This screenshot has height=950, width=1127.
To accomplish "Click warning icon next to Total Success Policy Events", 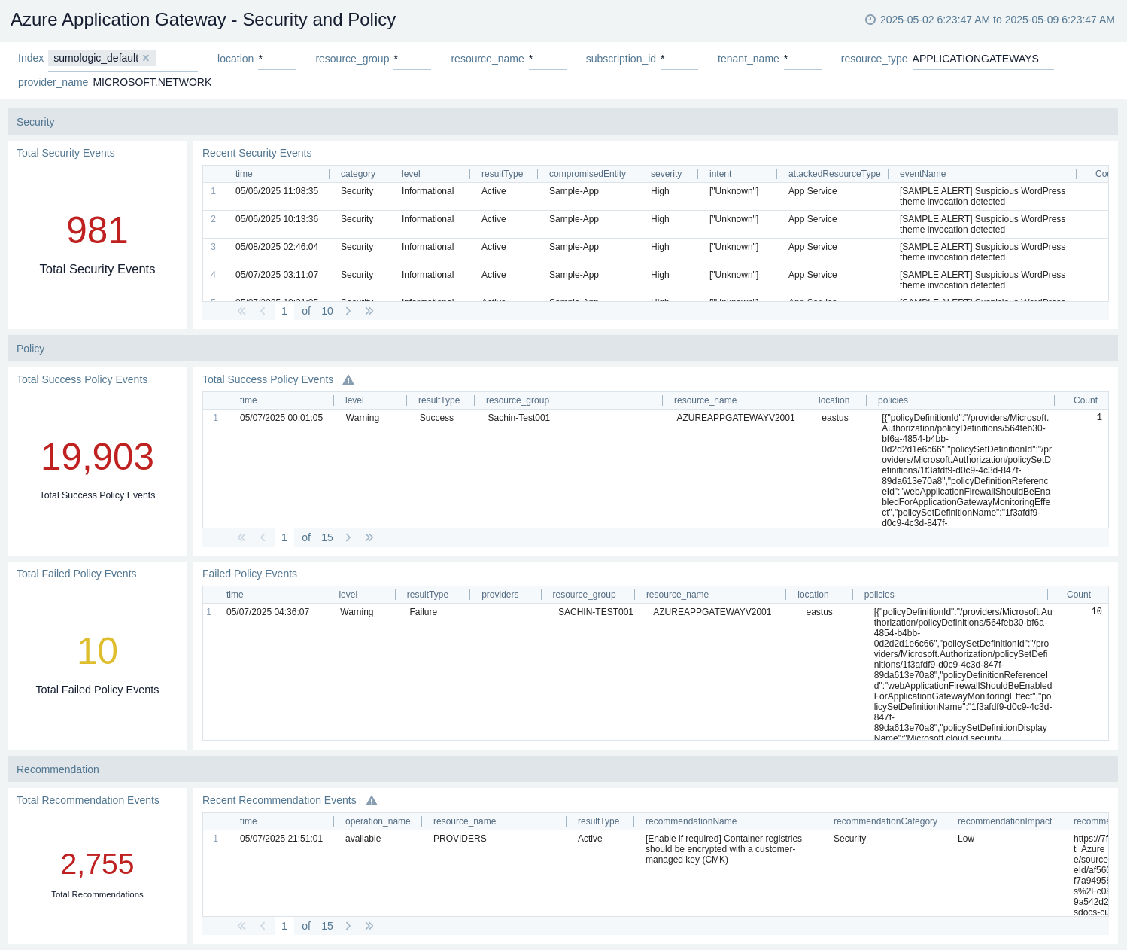I will (348, 380).
